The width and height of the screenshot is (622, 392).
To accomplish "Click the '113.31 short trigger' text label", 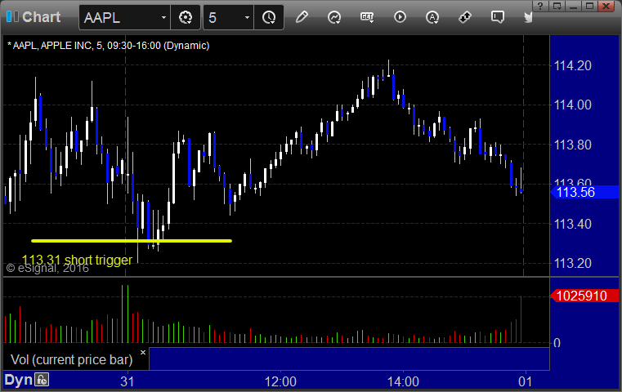I will click(x=77, y=260).
